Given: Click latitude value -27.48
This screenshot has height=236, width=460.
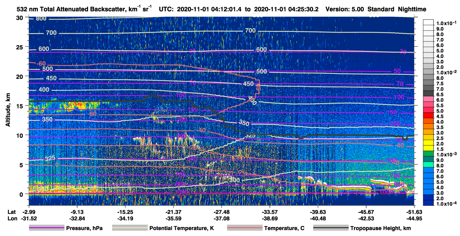Looking at the screenshot, I should tap(222, 212).
